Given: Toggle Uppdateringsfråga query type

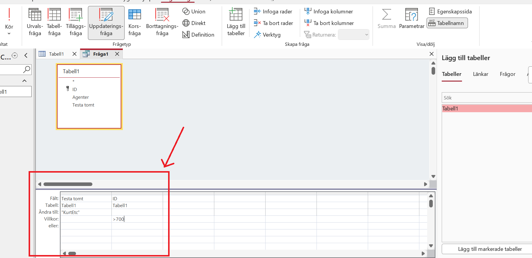Looking at the screenshot, I should tap(106, 23).
